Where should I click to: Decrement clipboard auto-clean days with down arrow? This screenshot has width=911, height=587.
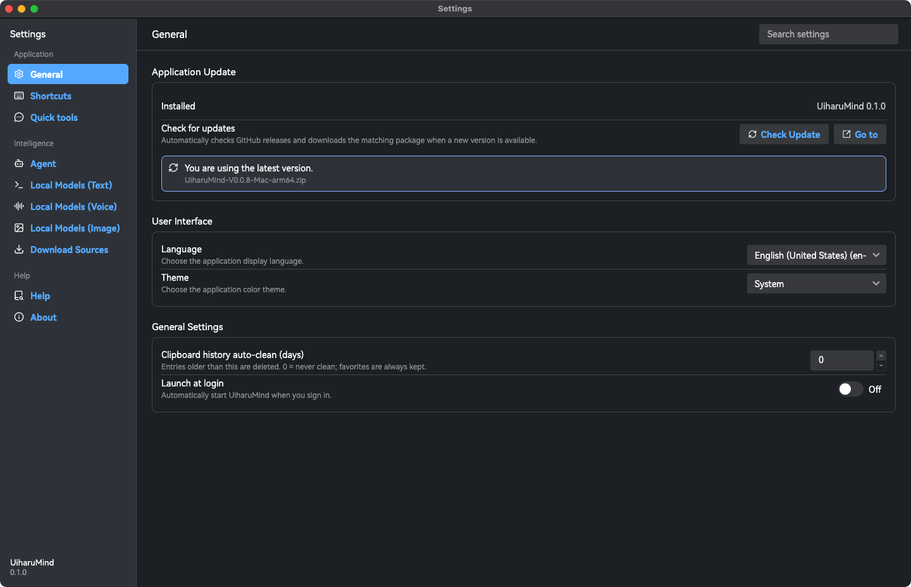click(x=881, y=366)
